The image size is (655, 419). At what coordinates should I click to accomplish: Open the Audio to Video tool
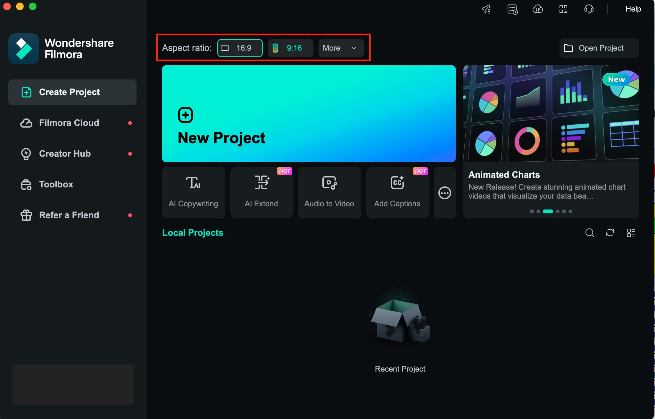click(x=329, y=192)
